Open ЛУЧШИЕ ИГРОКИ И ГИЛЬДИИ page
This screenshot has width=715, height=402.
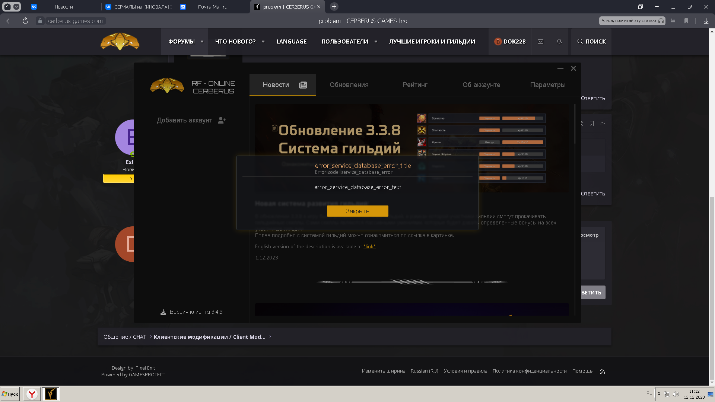[x=432, y=42]
